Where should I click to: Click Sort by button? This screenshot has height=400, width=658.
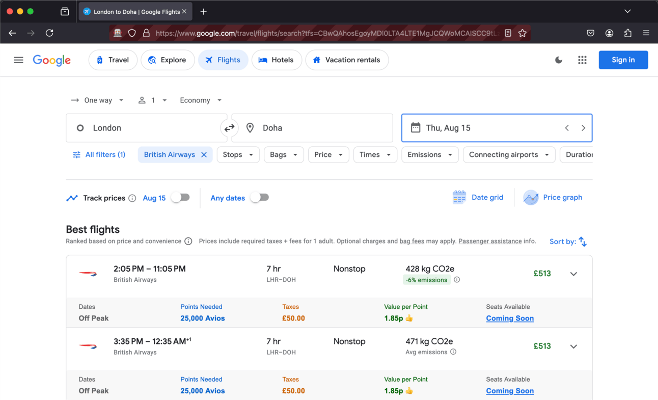tap(568, 242)
